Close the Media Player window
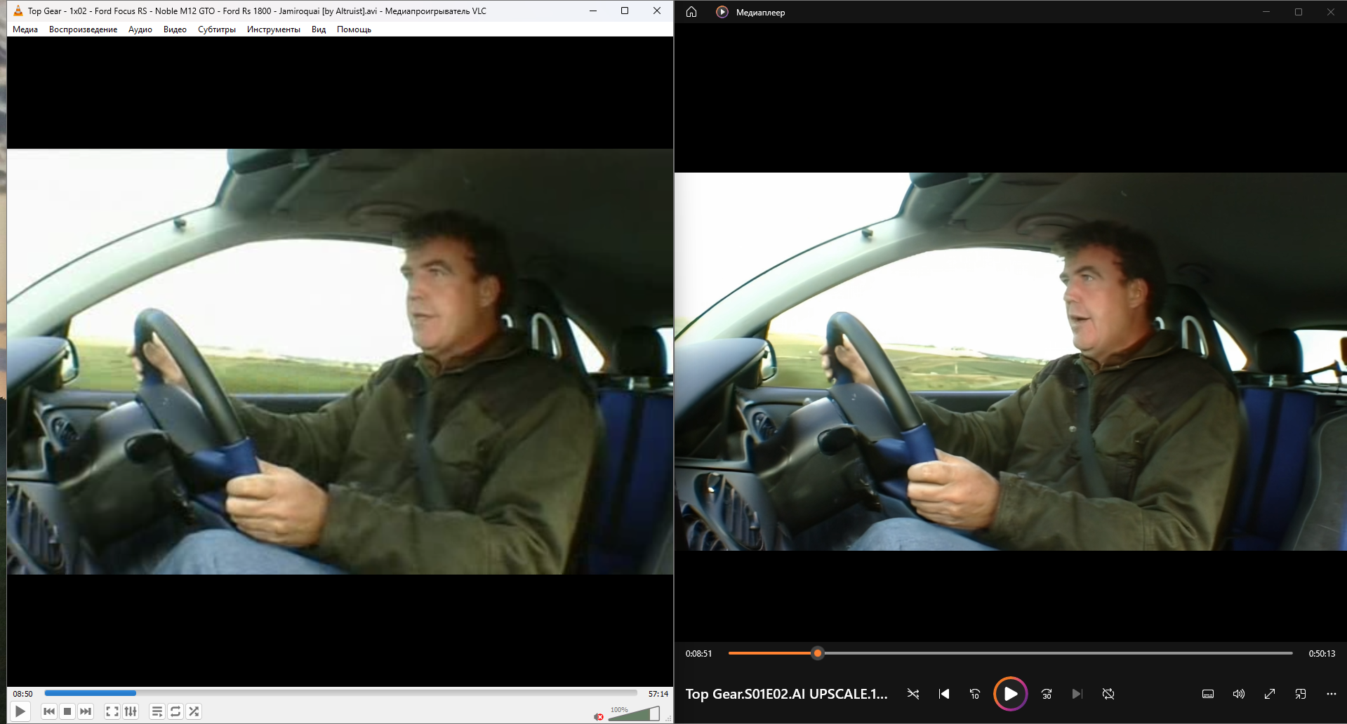This screenshot has width=1347, height=724. click(1331, 12)
